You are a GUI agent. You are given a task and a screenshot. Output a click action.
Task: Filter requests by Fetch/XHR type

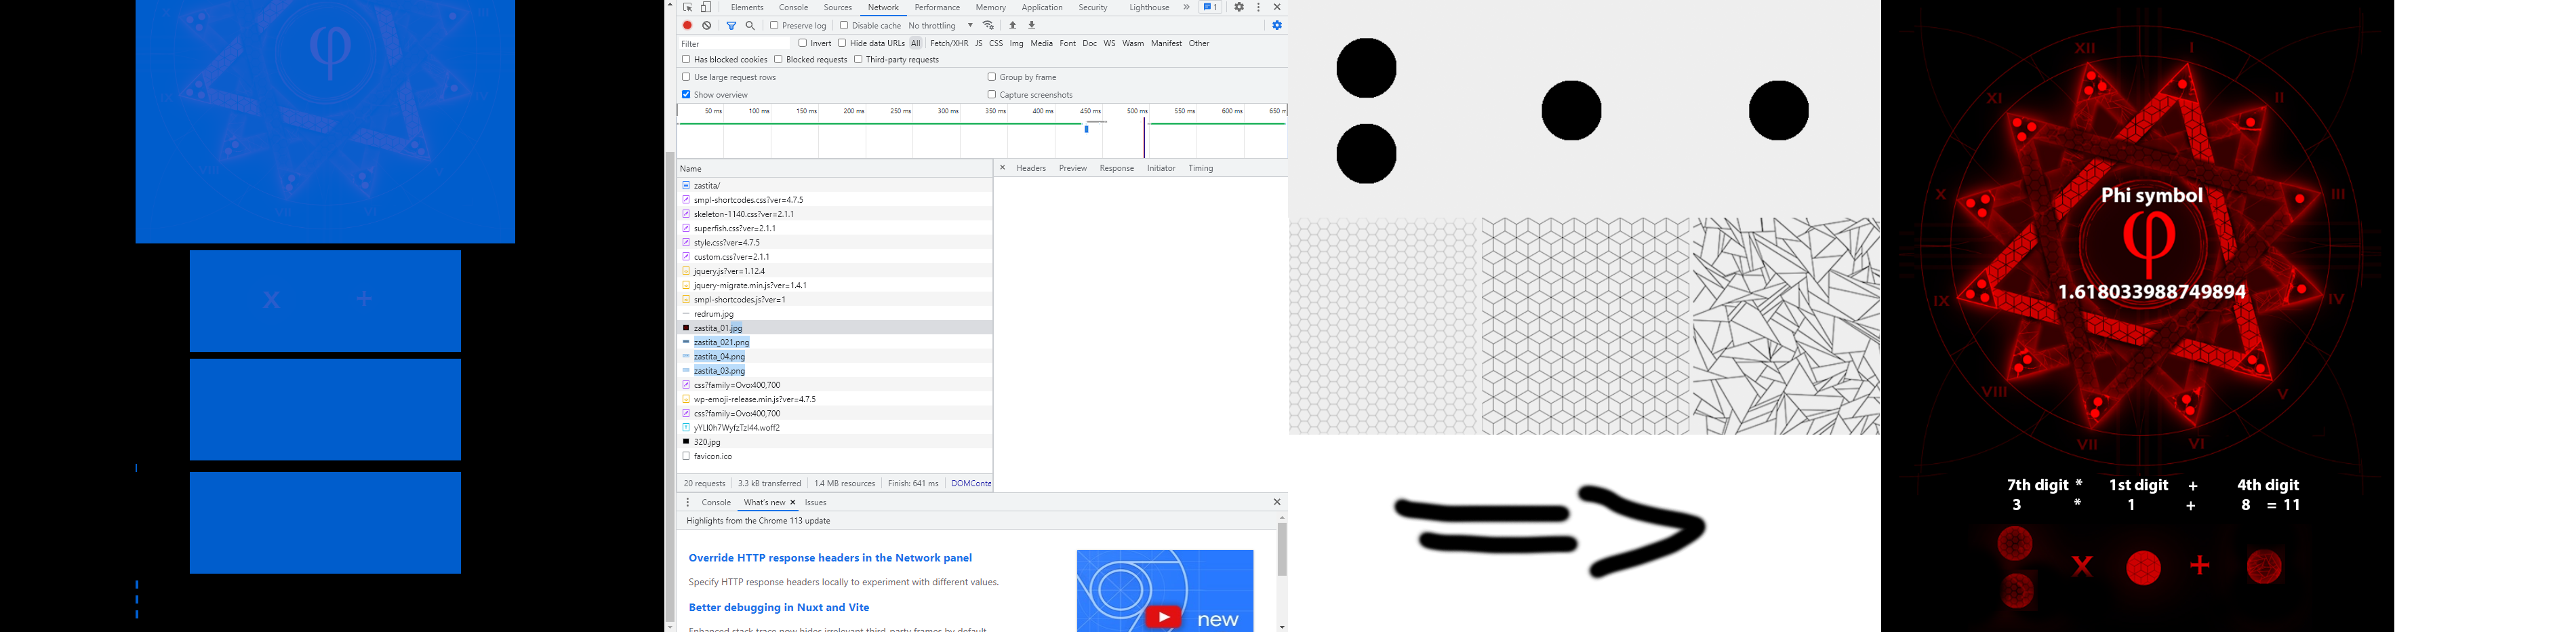pyautogui.click(x=949, y=43)
